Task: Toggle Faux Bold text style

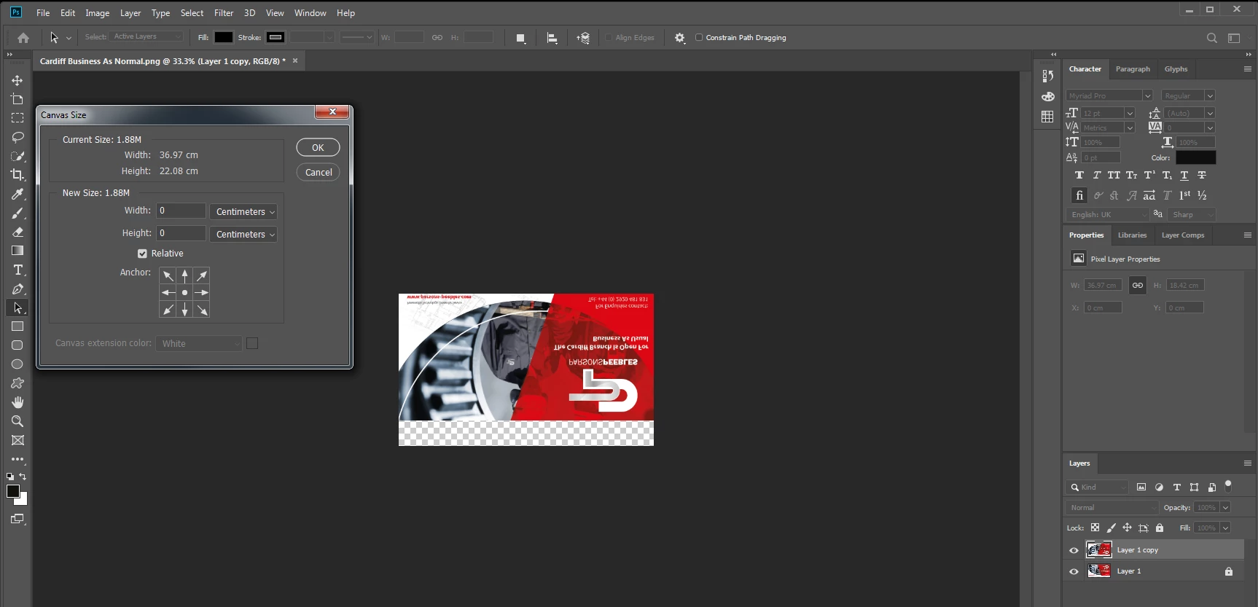Action: (1079, 175)
